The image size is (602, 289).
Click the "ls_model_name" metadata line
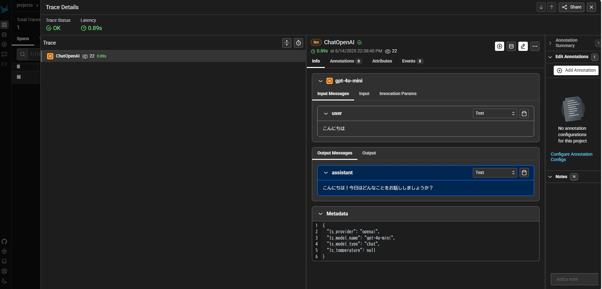click(x=361, y=238)
